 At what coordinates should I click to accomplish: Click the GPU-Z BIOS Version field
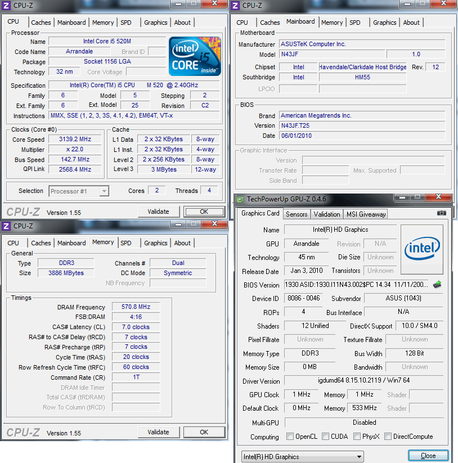tap(356, 285)
